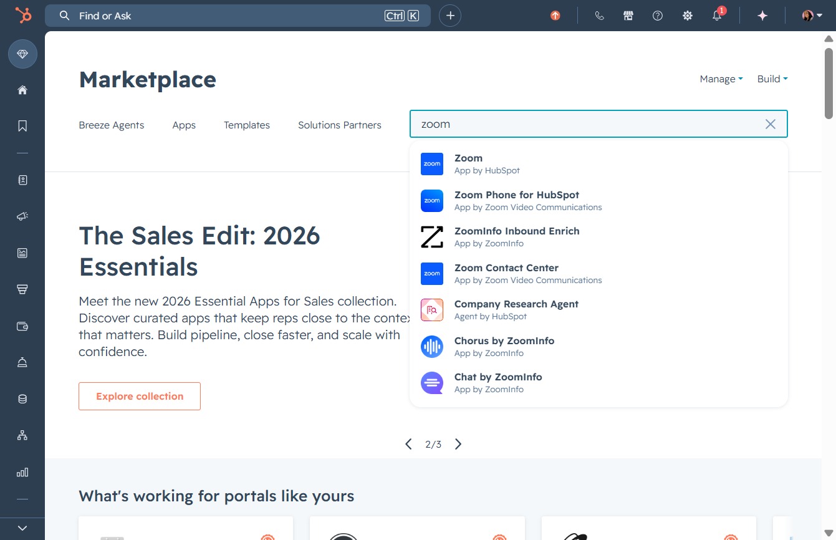836x540 pixels.
Task: Click the "Marketplace" page heading
Action: click(x=148, y=80)
